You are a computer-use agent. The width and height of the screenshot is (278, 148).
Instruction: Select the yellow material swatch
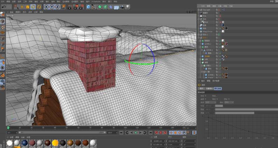pos(55,143)
